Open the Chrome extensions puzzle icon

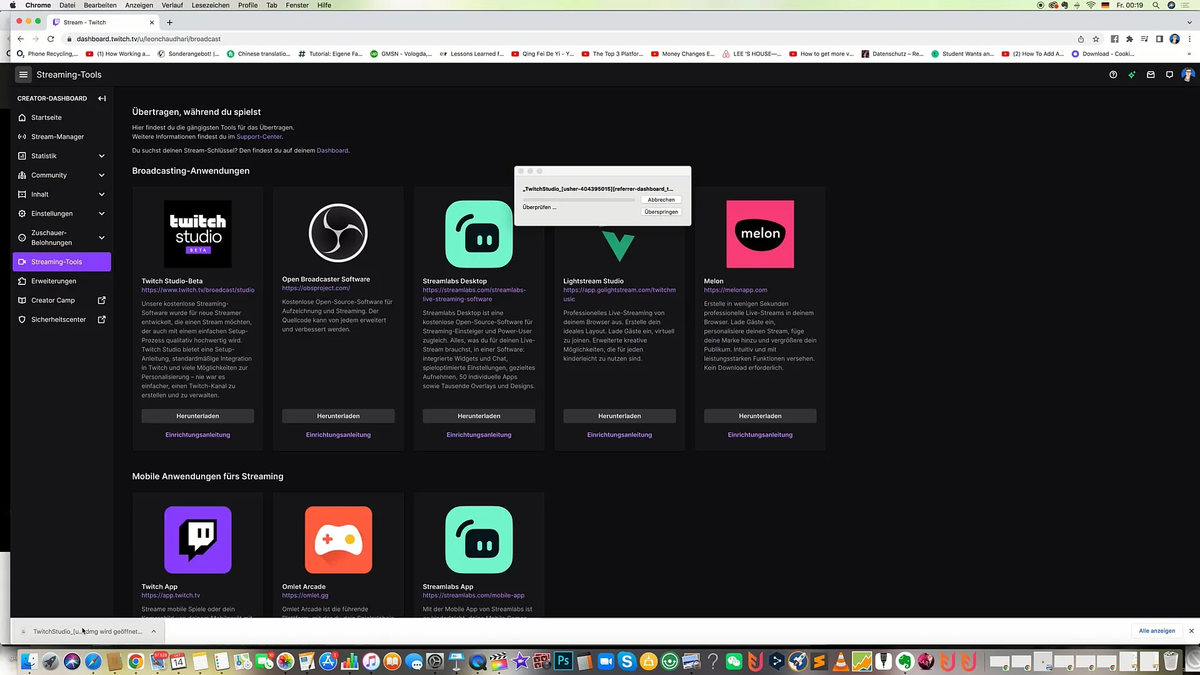tap(1129, 39)
